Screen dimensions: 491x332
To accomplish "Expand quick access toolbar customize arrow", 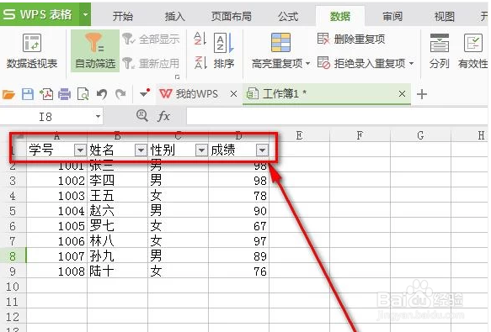I will 144,93.
